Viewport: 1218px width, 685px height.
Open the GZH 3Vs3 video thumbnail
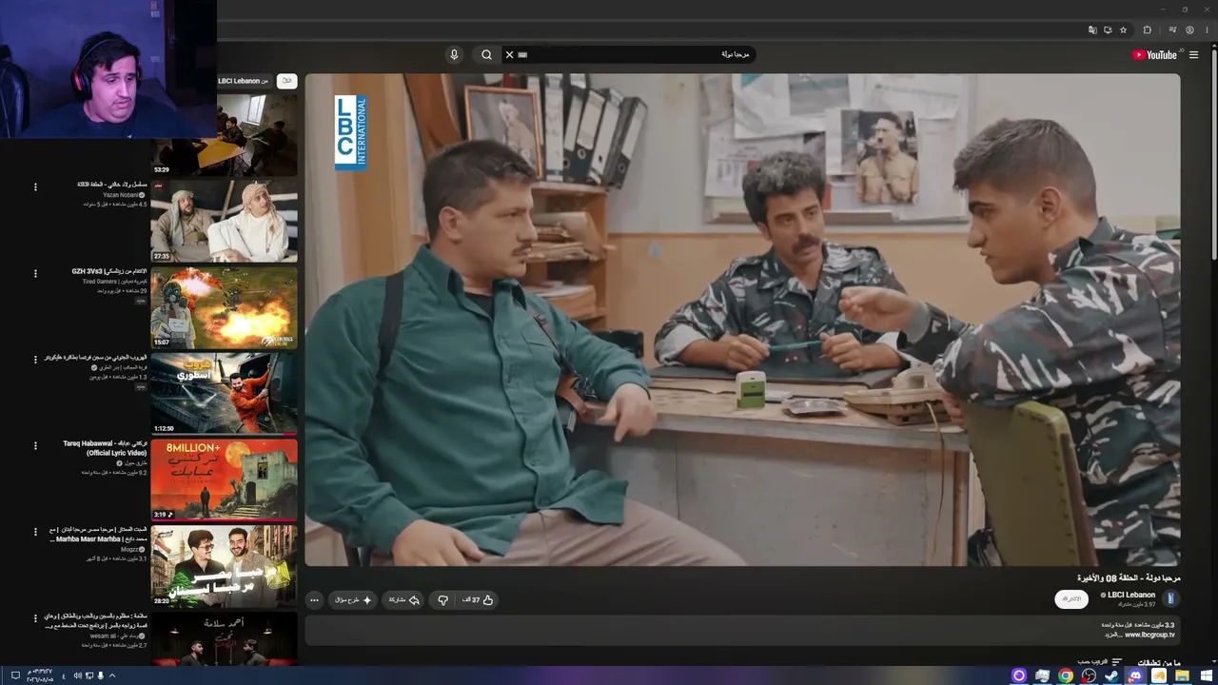click(x=225, y=307)
